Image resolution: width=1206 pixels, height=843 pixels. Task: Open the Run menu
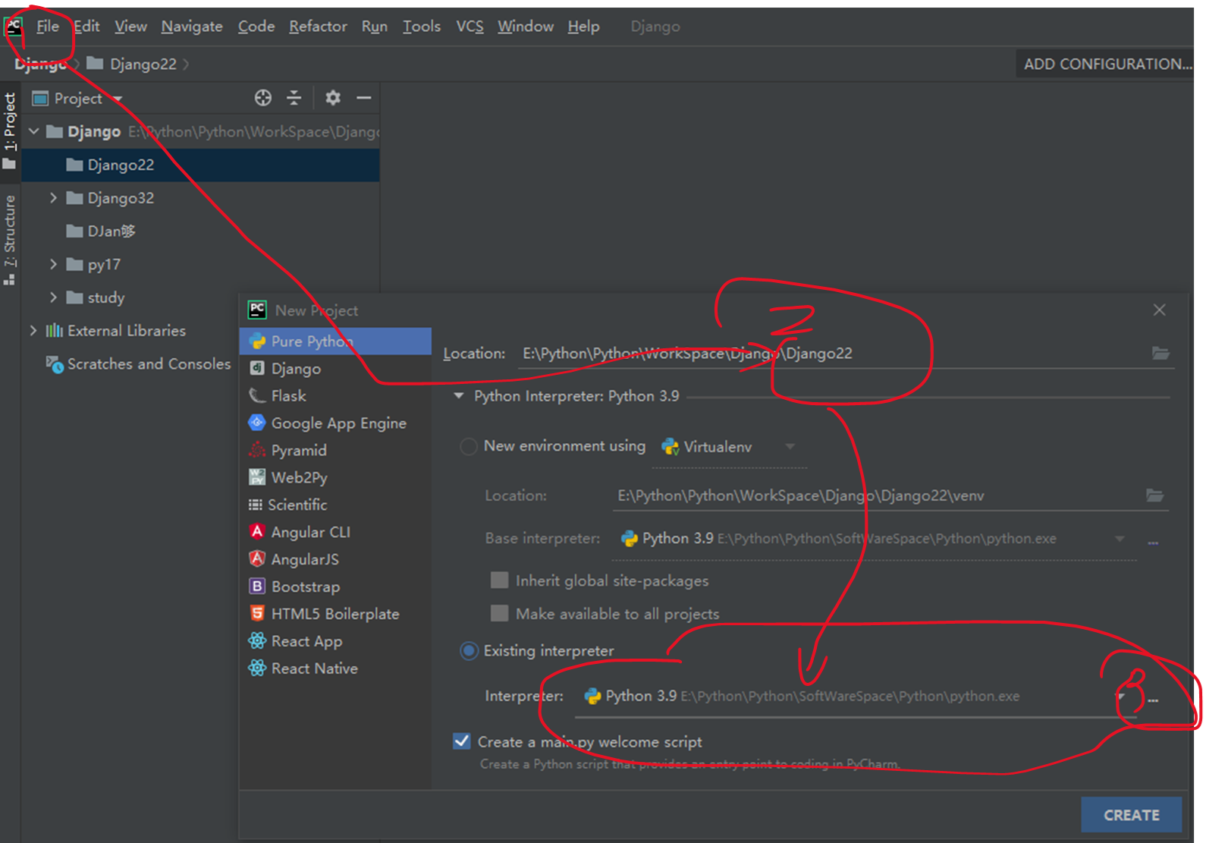pyautogui.click(x=375, y=27)
